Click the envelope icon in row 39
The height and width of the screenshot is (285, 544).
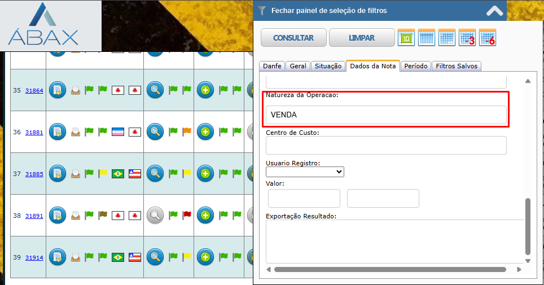tap(75, 257)
